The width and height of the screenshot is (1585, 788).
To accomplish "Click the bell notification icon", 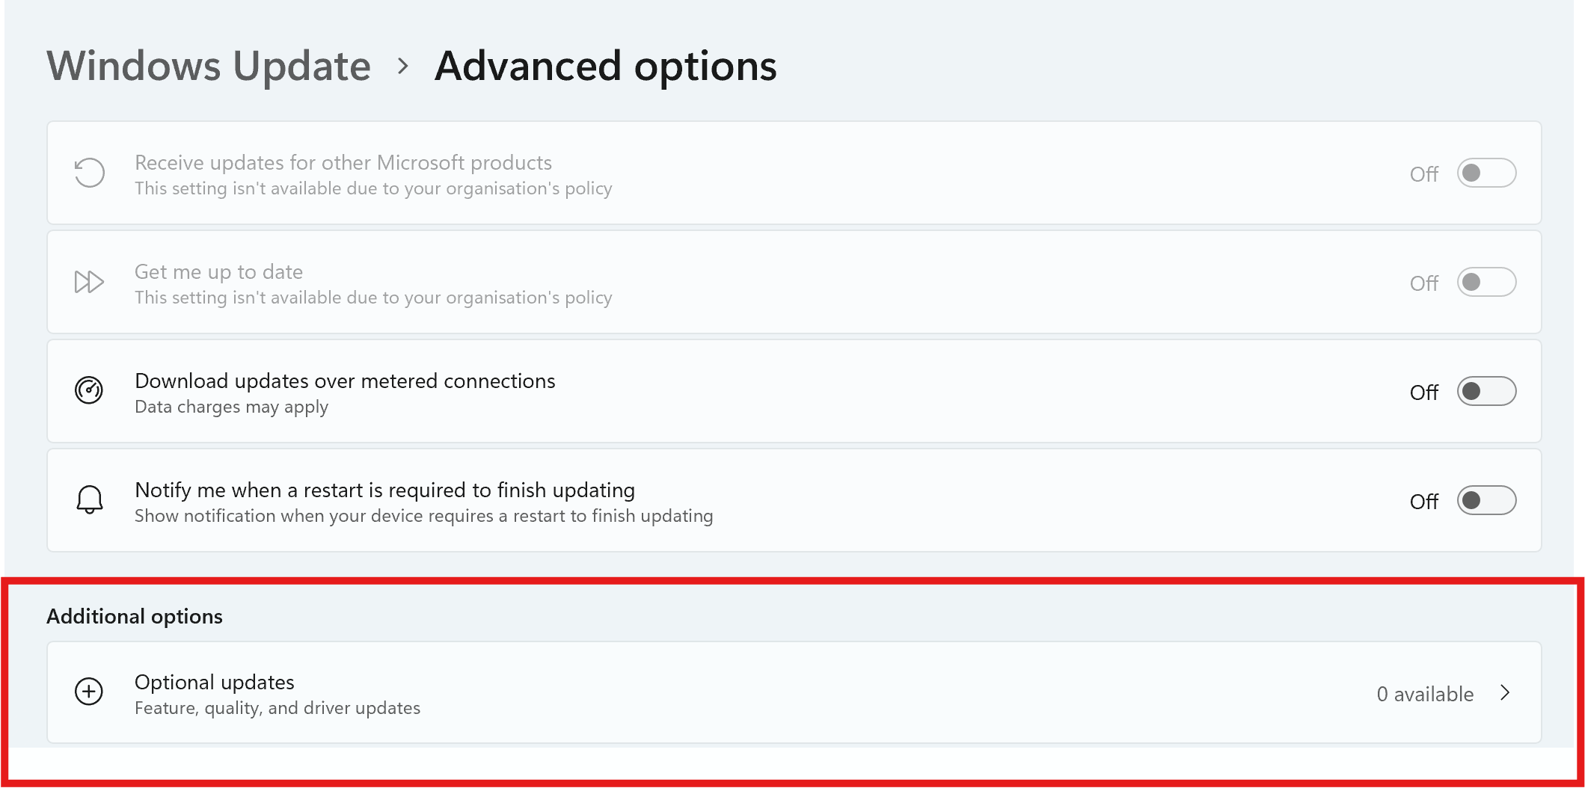I will [x=90, y=499].
